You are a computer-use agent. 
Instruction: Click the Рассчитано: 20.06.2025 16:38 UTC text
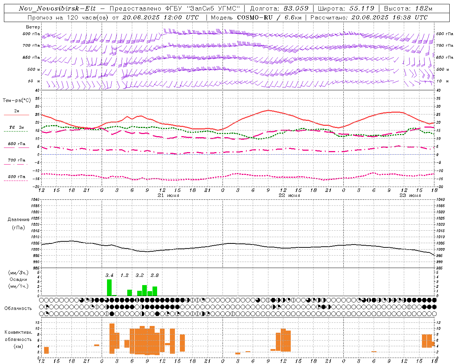point(369,17)
